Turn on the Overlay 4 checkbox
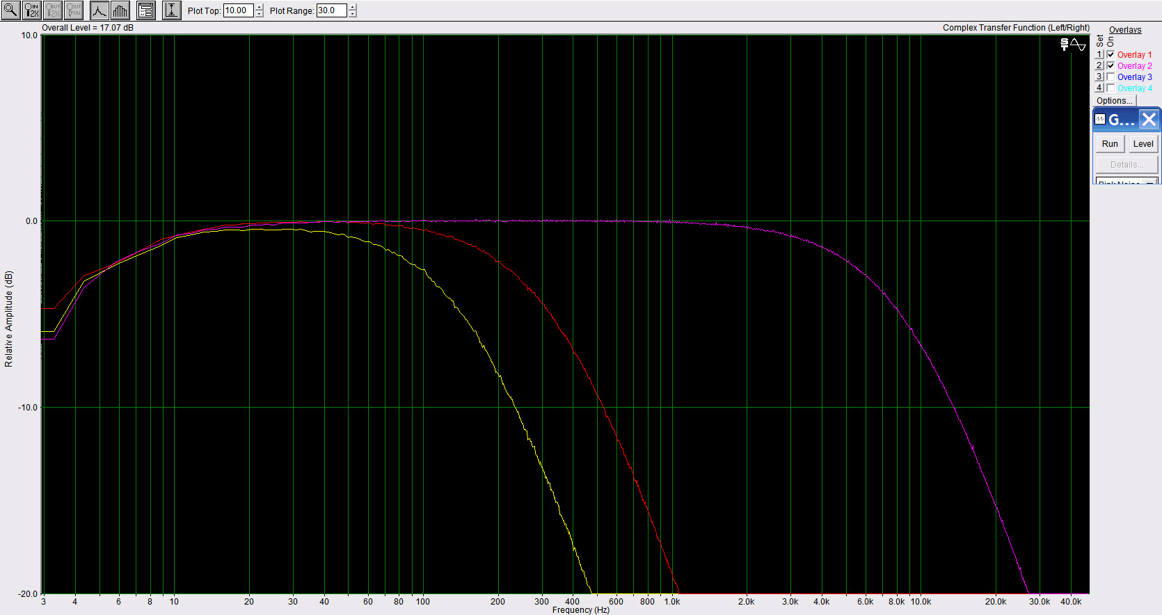Image resolution: width=1162 pixels, height=615 pixels. point(1111,88)
